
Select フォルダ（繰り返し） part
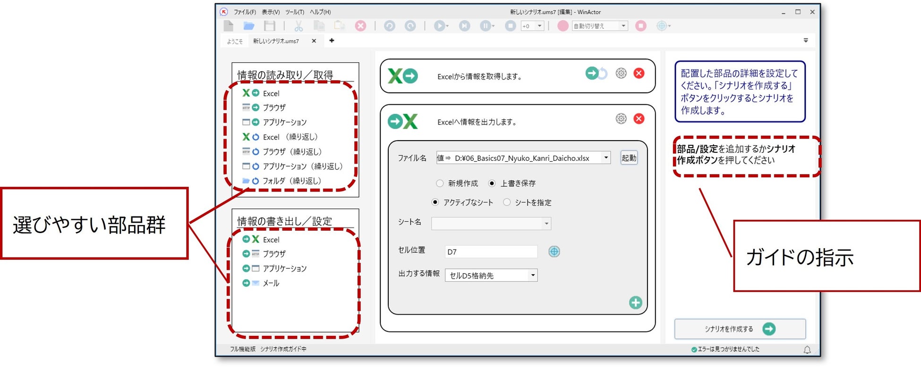coord(281,181)
